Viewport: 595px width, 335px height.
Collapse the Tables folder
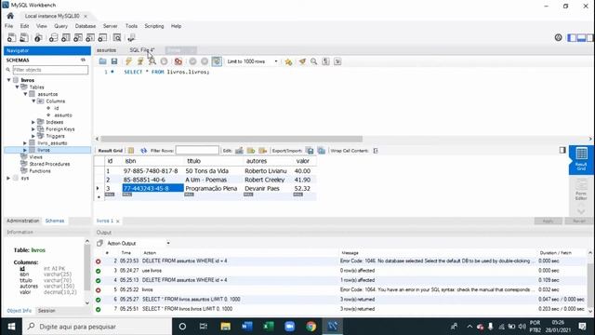(17, 87)
